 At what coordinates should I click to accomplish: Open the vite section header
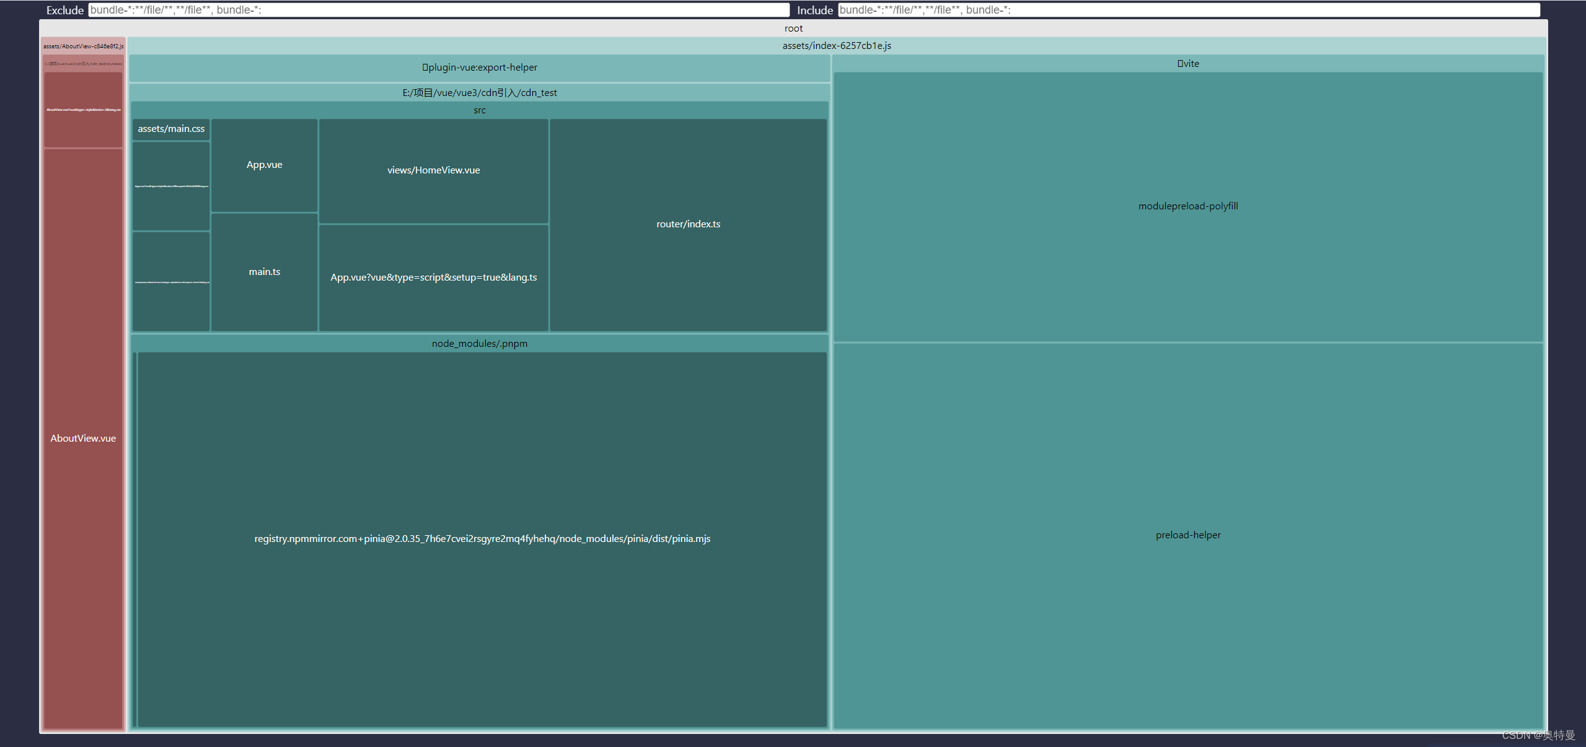click(x=1187, y=63)
